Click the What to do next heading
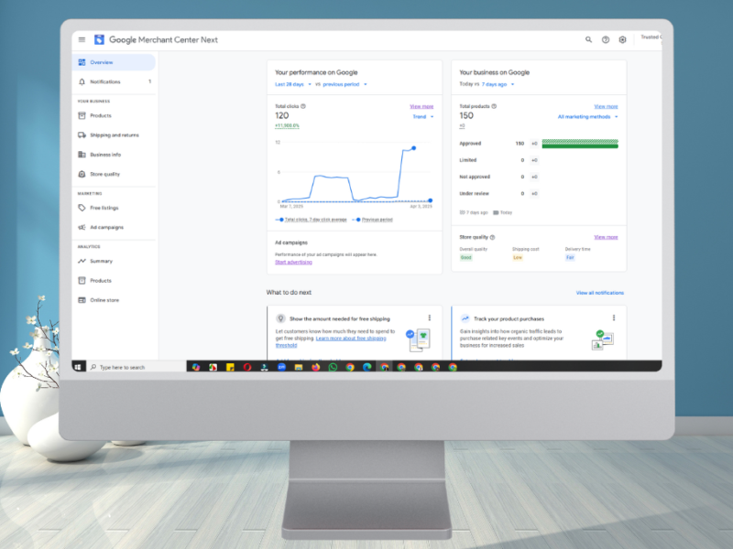This screenshot has width=733, height=549. (x=289, y=292)
